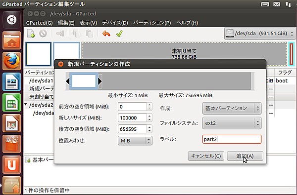Open the mail indicator in top panel
Image resolution: width=297 pixels, height=195 pixels.
click(277, 4)
